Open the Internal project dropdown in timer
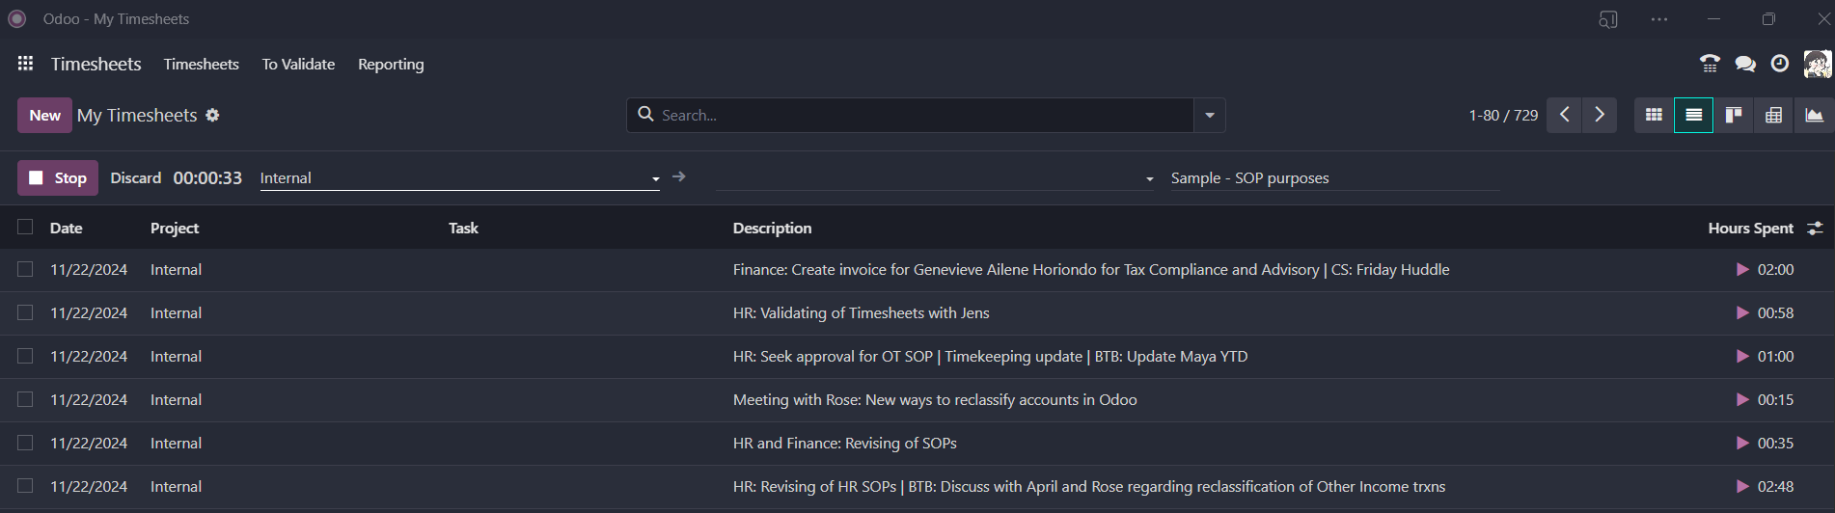The height and width of the screenshot is (513, 1835). point(655,178)
